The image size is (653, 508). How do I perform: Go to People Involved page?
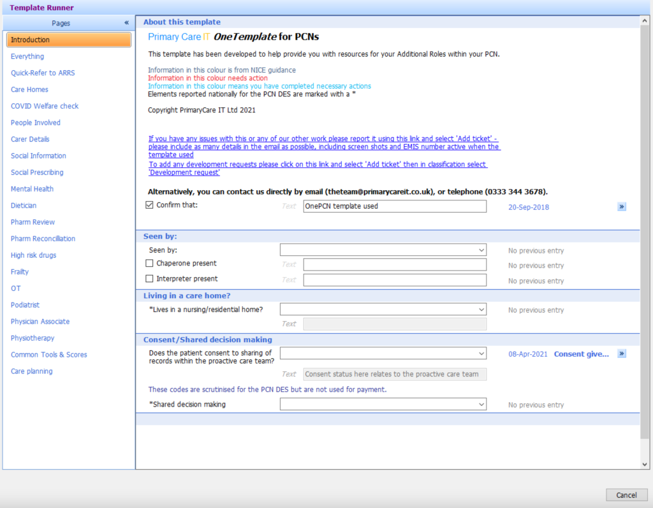pyautogui.click(x=36, y=123)
